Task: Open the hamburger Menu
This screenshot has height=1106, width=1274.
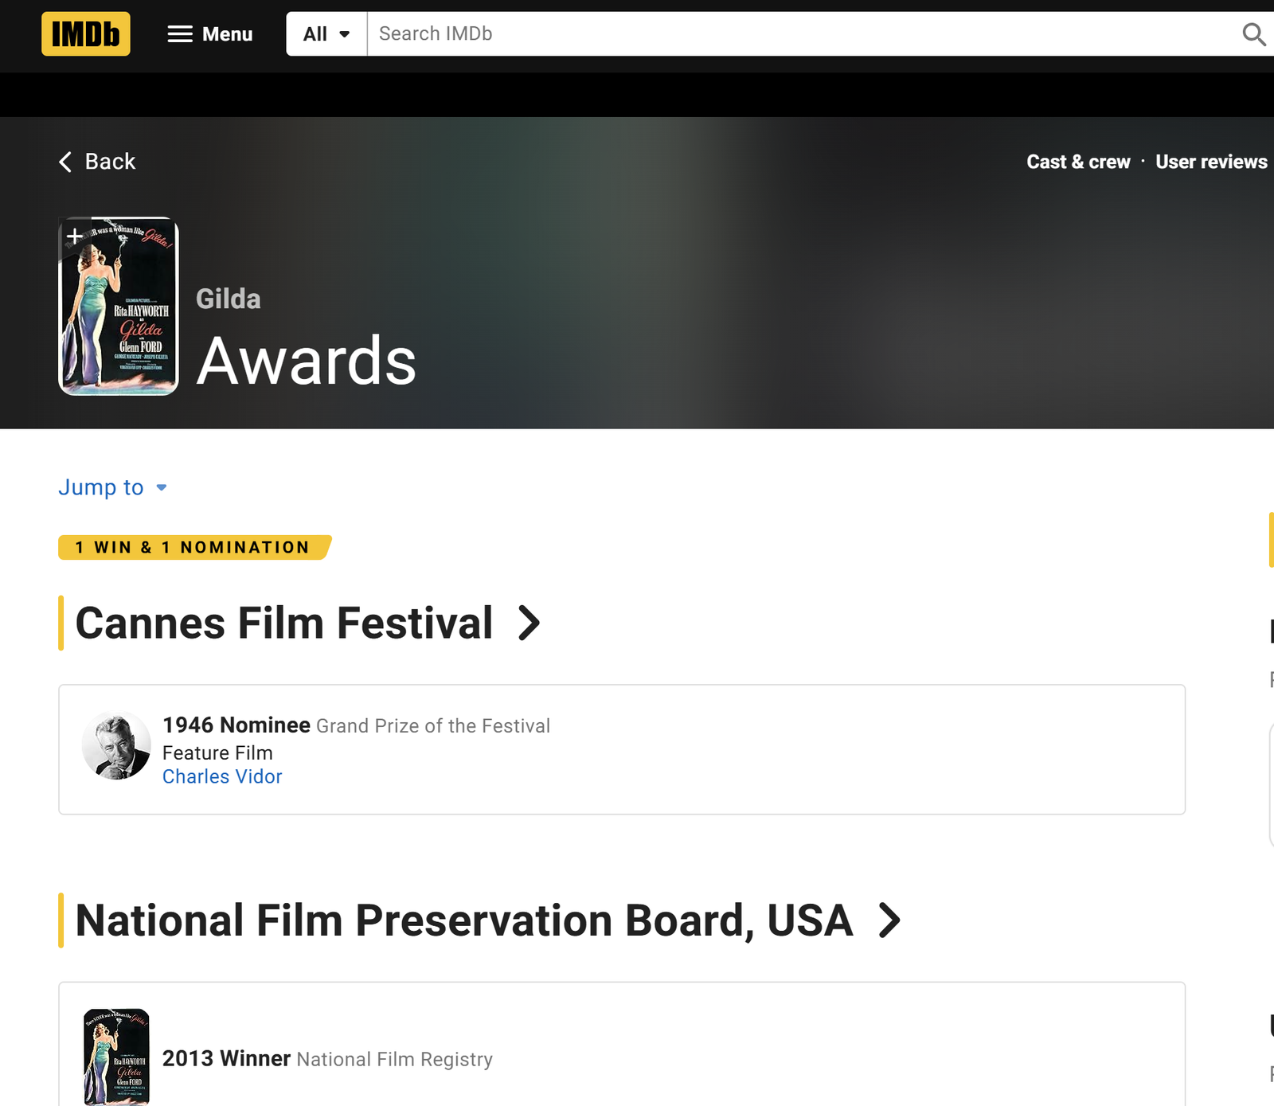Action: pyautogui.click(x=210, y=34)
